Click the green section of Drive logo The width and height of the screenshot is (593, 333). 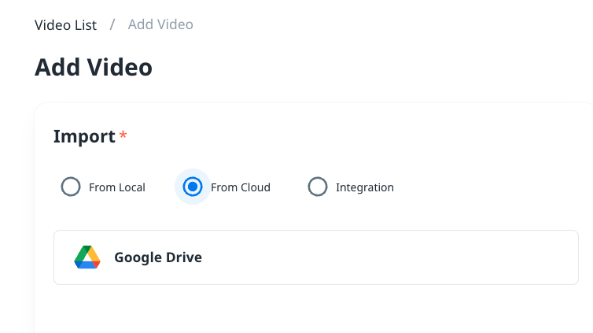81,255
